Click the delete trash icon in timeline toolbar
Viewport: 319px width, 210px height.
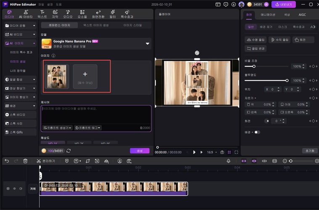coord(25,161)
